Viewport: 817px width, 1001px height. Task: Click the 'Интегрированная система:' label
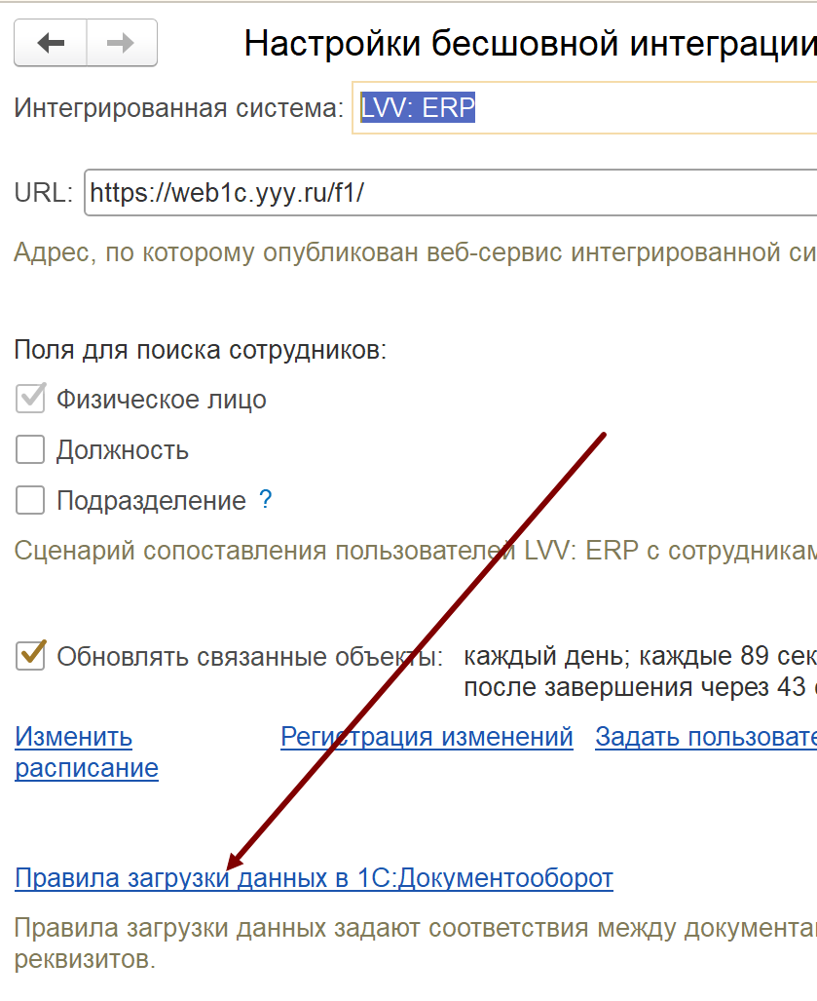click(x=179, y=107)
